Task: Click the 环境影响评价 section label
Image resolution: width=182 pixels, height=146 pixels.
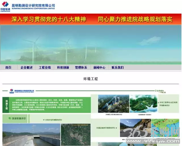Action: 19,119
